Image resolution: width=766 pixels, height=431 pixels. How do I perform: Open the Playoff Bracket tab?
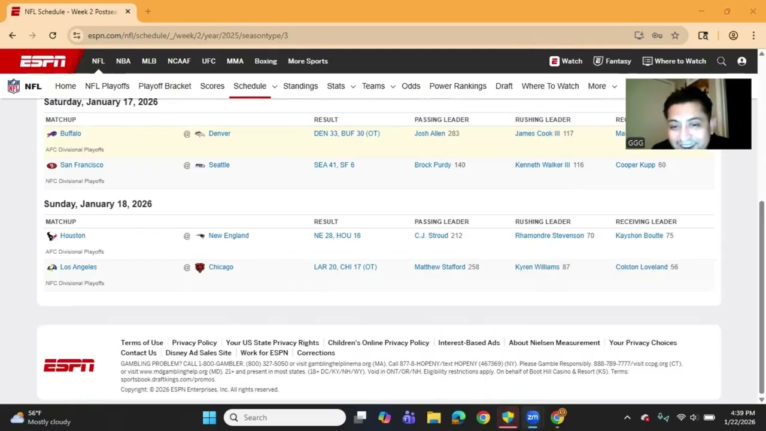click(165, 86)
